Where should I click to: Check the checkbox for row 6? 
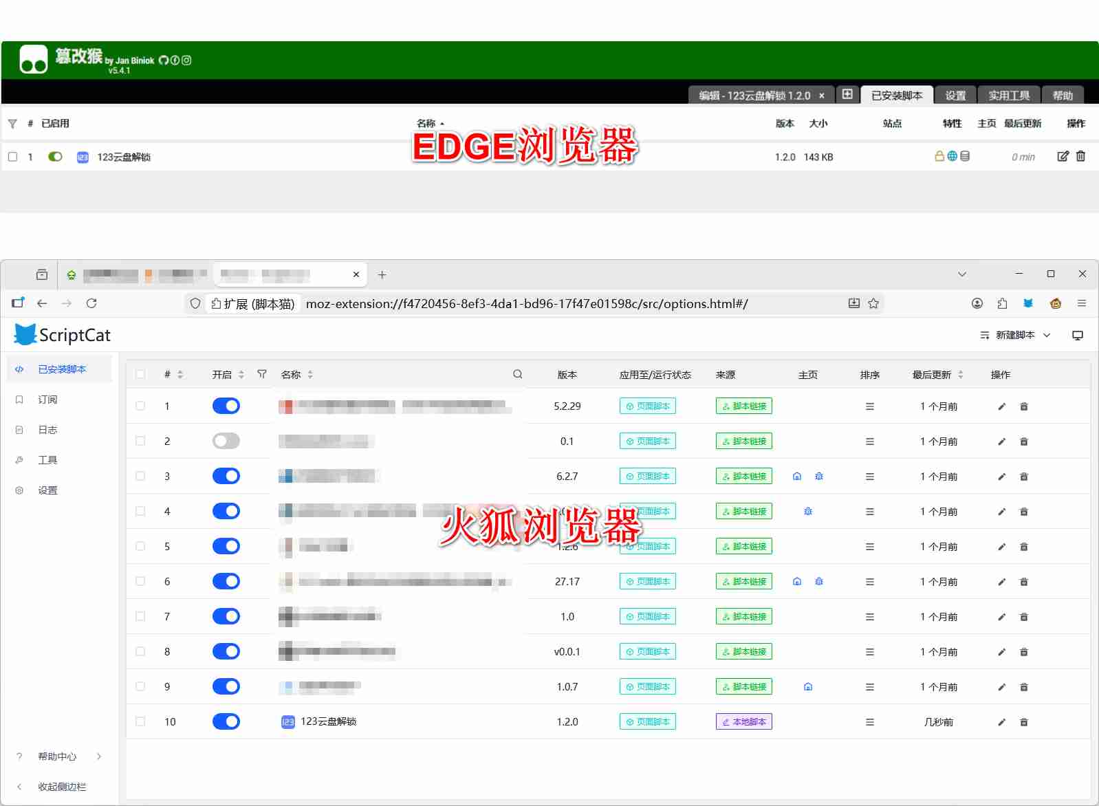point(140,581)
